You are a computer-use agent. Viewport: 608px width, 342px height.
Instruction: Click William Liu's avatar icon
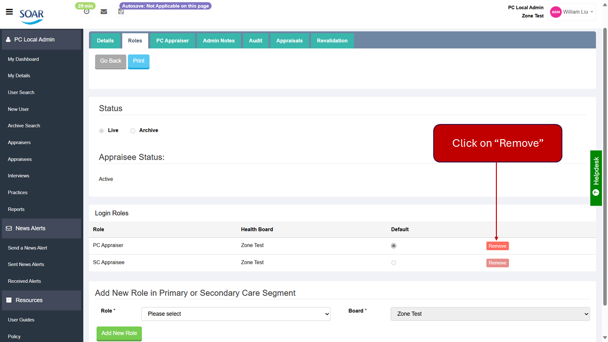click(555, 12)
